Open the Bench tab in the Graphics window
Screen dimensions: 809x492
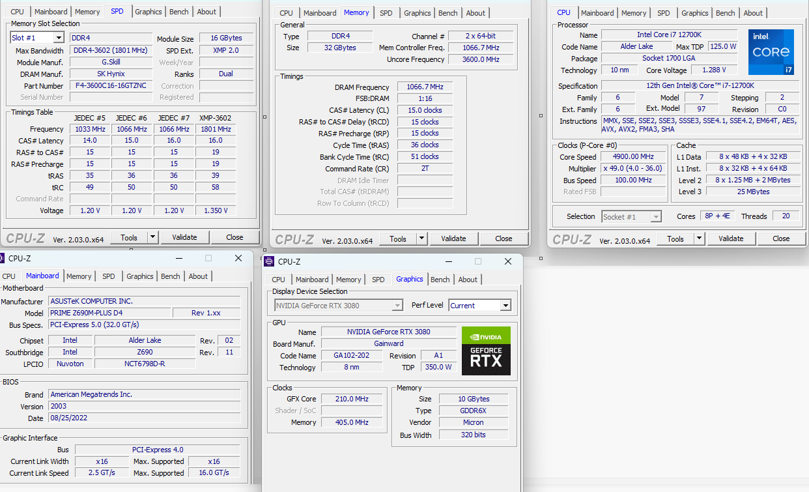click(x=440, y=280)
